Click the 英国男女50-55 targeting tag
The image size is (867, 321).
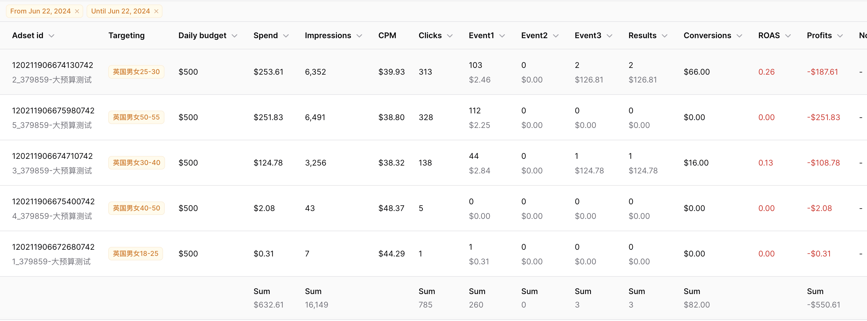tap(136, 117)
